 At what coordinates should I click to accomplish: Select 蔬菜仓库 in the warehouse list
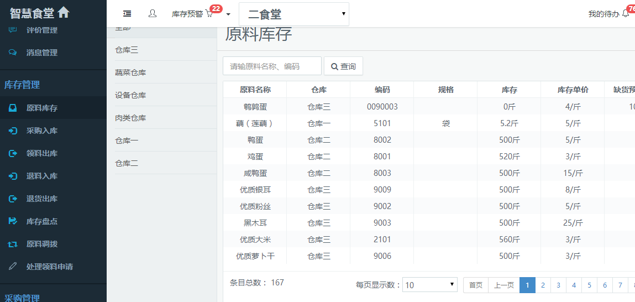(x=130, y=72)
